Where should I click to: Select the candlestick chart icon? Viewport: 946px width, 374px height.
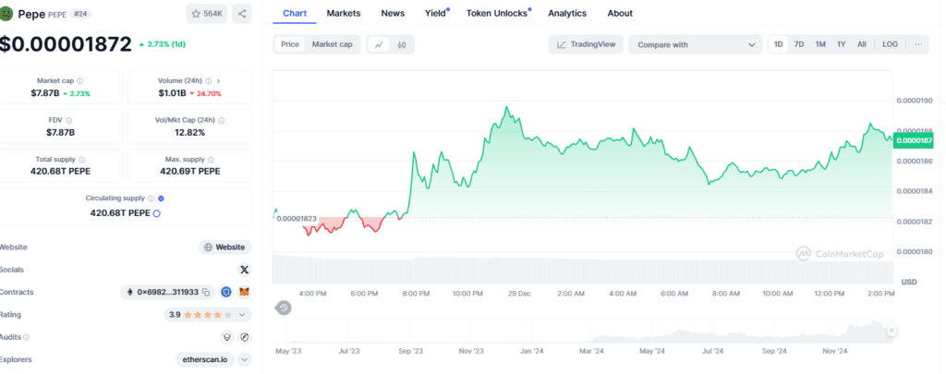(402, 44)
